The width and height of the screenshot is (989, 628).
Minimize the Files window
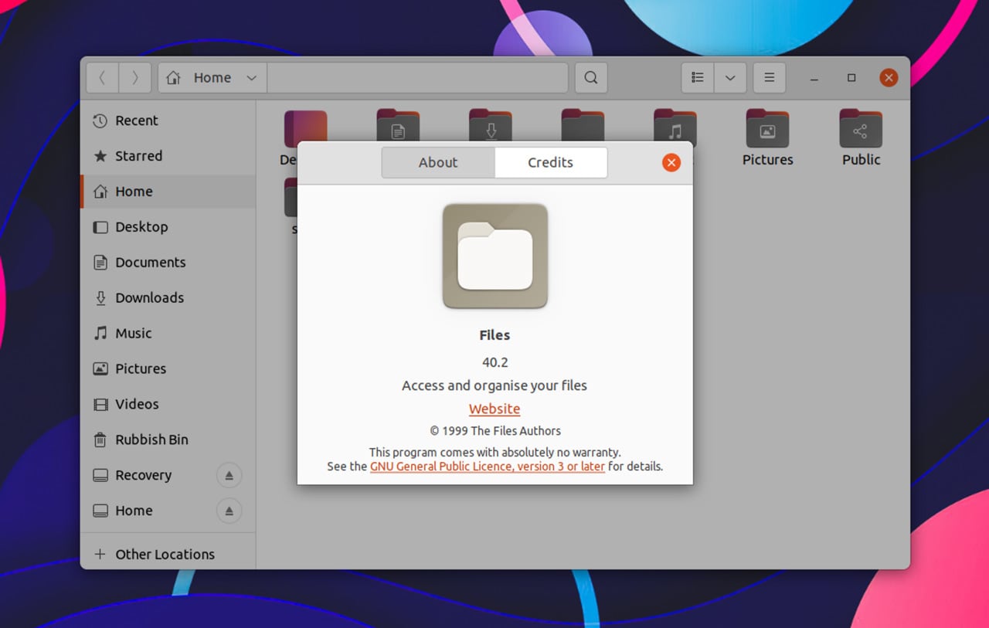[814, 78]
